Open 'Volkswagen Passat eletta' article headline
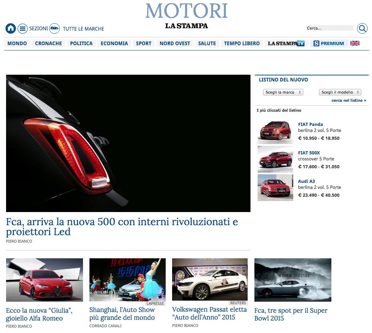This screenshot has height=333, width=372. [210, 313]
